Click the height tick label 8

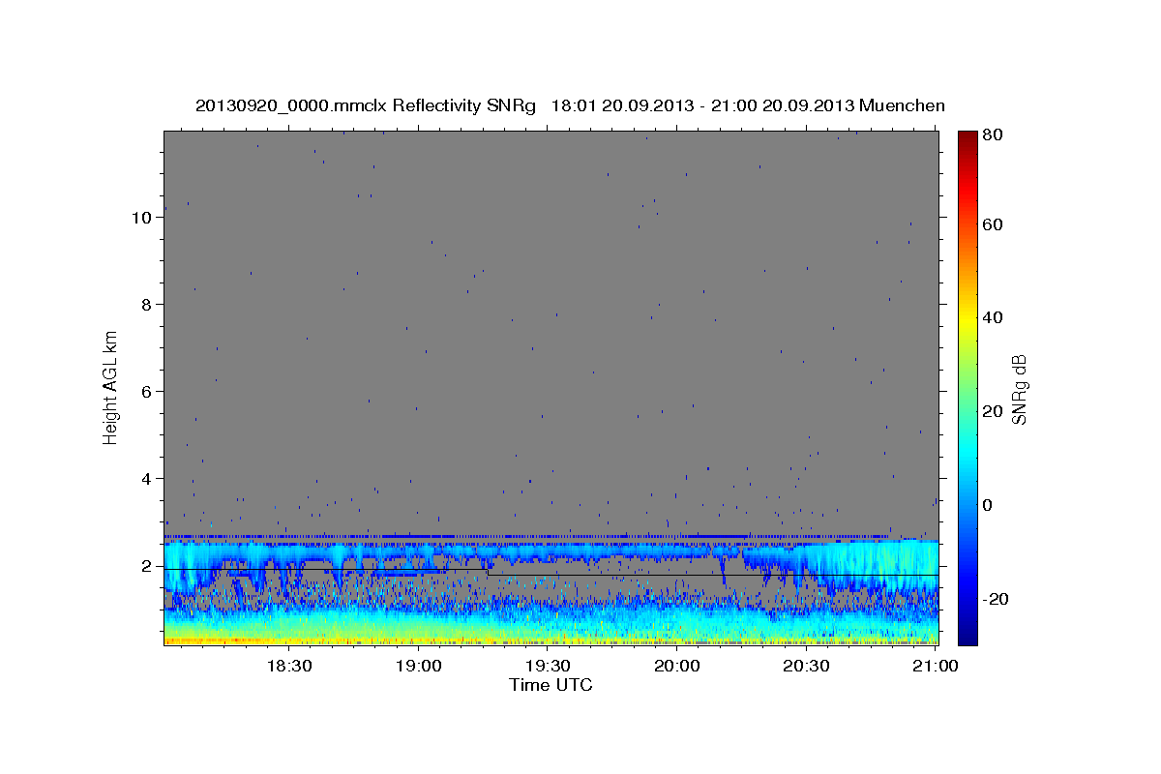pos(147,305)
